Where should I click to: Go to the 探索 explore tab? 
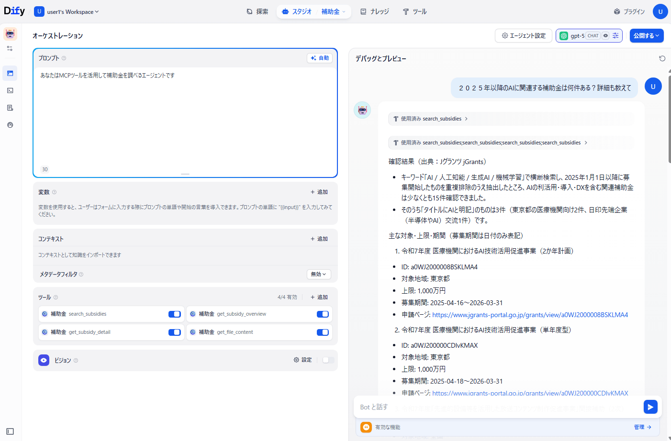[257, 11]
